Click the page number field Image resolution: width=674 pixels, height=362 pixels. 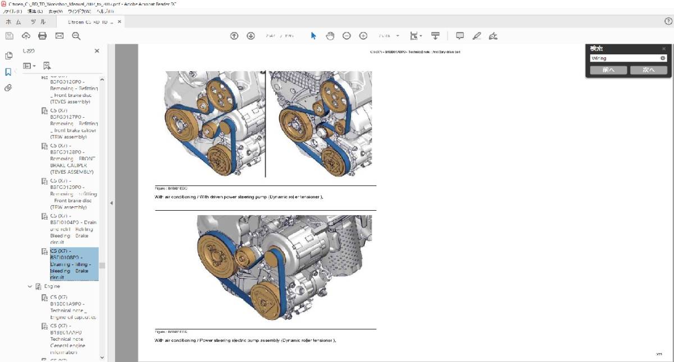click(271, 36)
